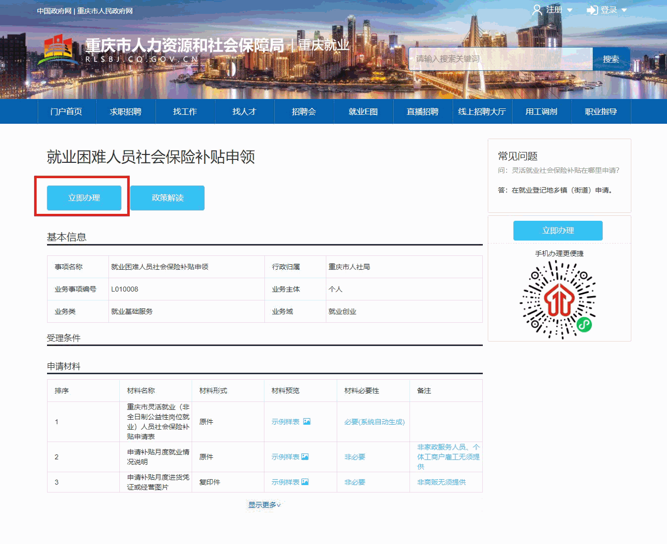The height and width of the screenshot is (544, 667).
Task: Click image icon in row 2 preview
Action: point(305,457)
